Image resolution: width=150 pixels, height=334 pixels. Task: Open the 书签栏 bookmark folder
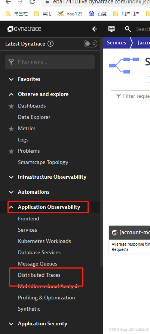point(17,14)
